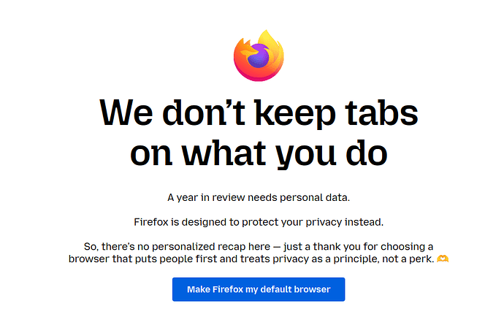Click the 'on what you do' headline line
The height and width of the screenshot is (328, 504).
[259, 153]
